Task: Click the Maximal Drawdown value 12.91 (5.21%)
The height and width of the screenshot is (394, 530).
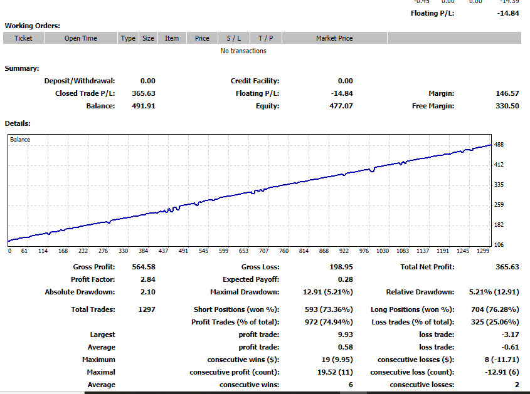Action: pos(327,292)
